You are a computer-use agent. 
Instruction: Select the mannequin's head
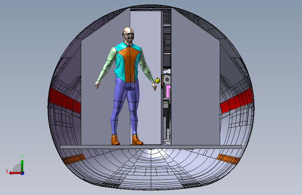[128, 35]
